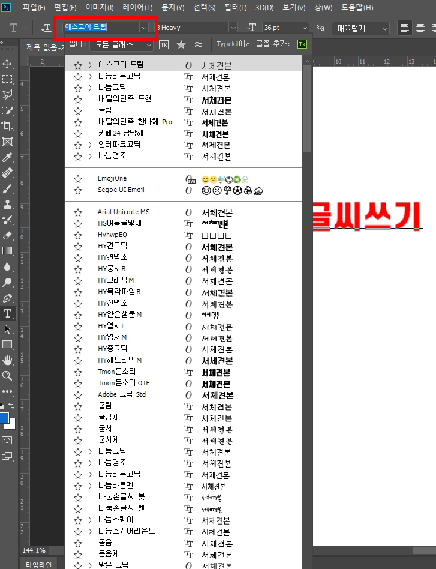Center align the text
436x569 pixels.
(420, 28)
